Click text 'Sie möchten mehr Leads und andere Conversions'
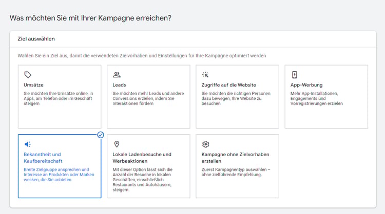 148,98
